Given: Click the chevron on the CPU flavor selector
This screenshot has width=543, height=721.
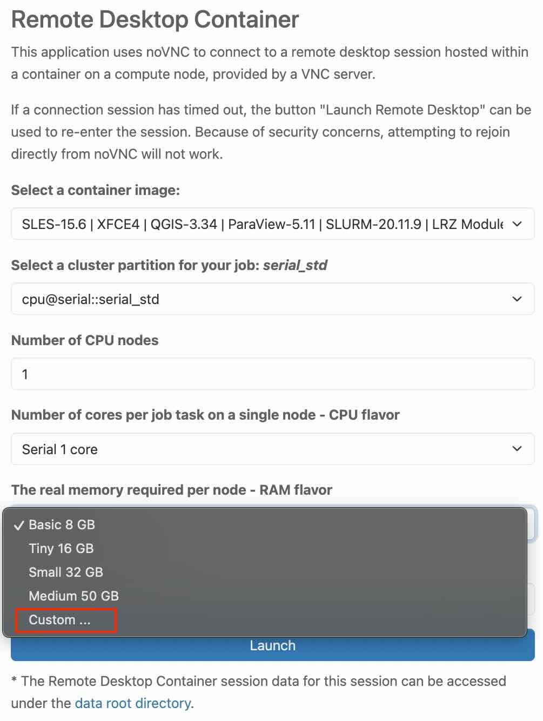Looking at the screenshot, I should tap(517, 449).
